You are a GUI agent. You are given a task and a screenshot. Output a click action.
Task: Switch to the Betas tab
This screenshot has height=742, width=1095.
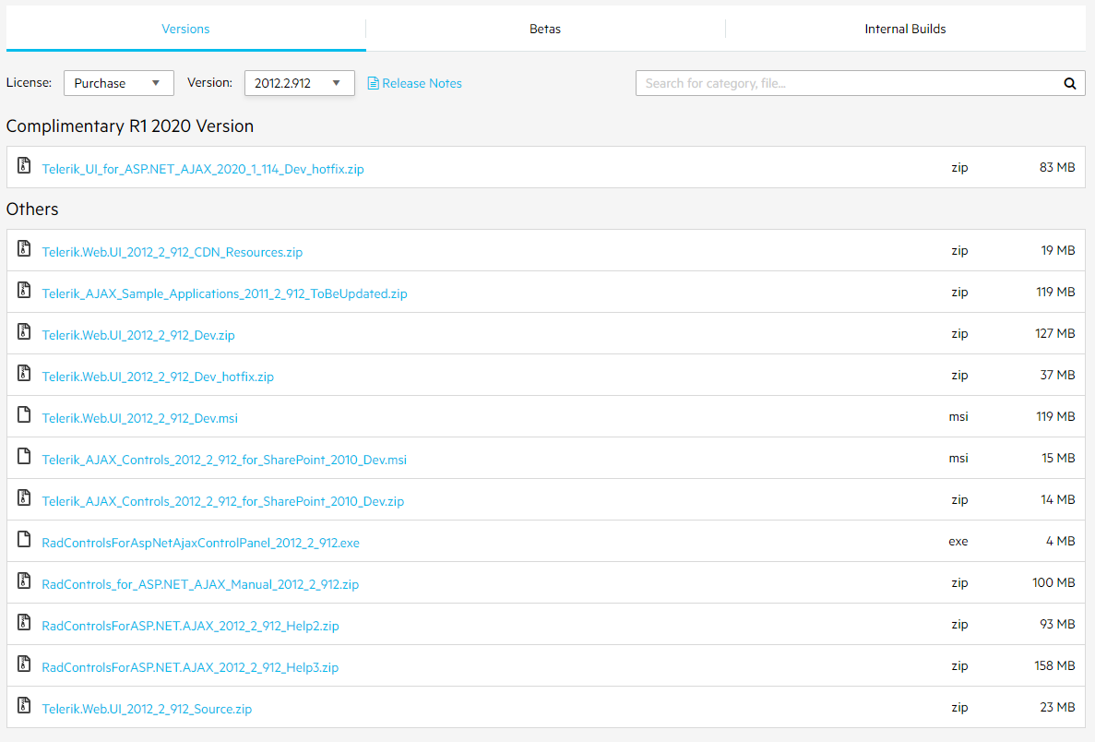click(x=545, y=29)
